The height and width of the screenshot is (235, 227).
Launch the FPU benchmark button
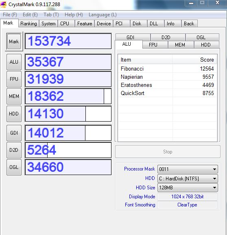point(14,79)
